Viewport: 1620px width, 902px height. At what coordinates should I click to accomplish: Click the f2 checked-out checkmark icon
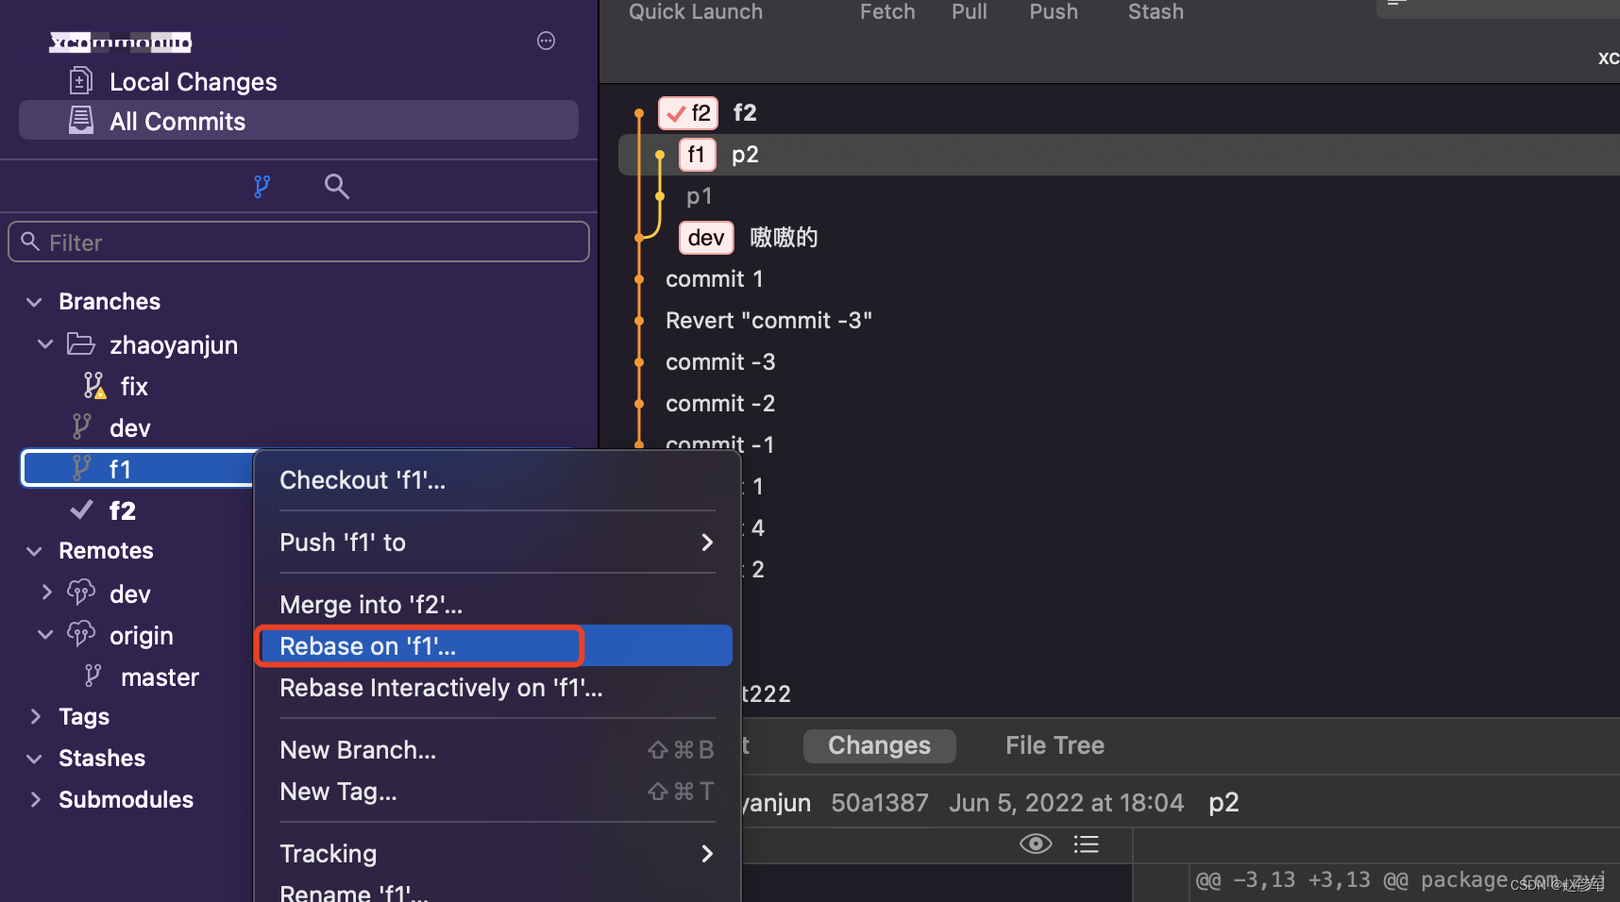(82, 509)
